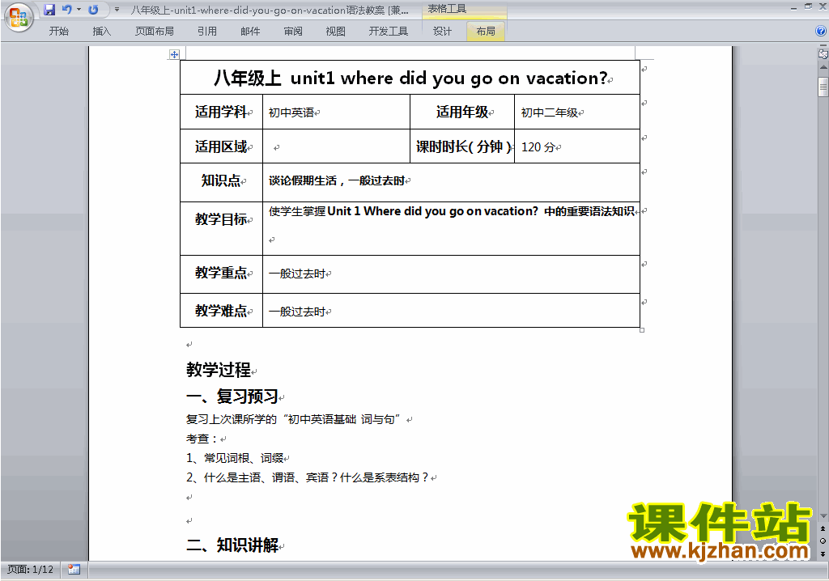829x581 pixels.
Task: Switch to the 视图 tab
Action: 336,32
